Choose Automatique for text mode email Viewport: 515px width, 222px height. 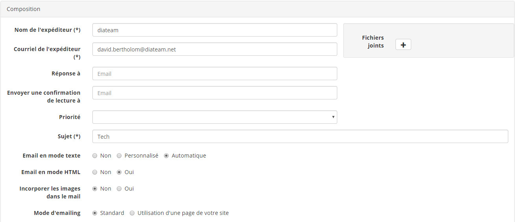pyautogui.click(x=166, y=156)
